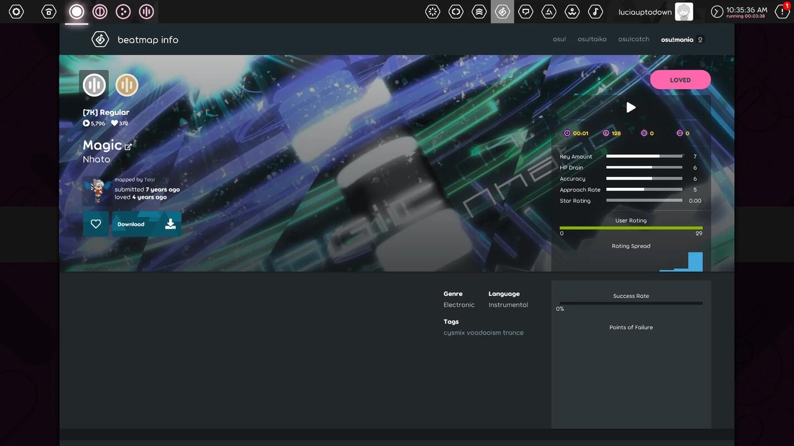The width and height of the screenshot is (794, 446).
Task: Click the cysmix tag
Action: (x=453, y=333)
